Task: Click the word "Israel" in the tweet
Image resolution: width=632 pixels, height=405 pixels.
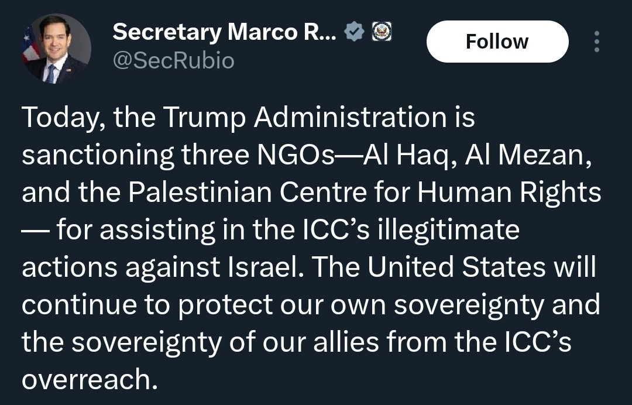Action: (x=259, y=268)
